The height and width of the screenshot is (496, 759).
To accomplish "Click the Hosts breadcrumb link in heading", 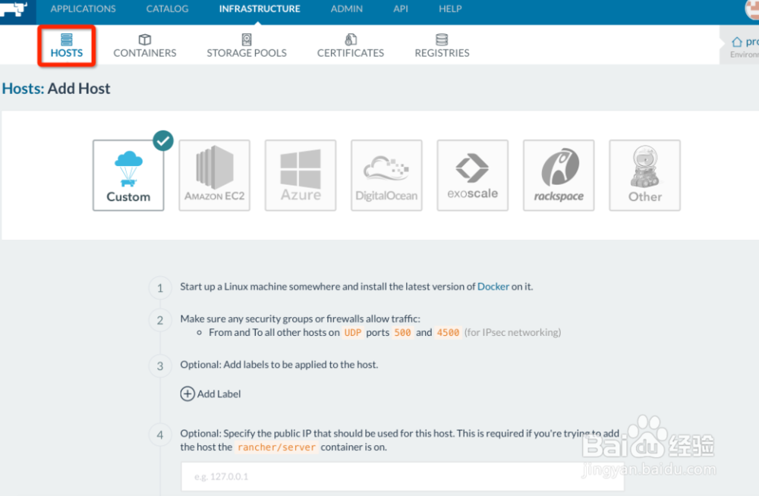I will (23, 89).
